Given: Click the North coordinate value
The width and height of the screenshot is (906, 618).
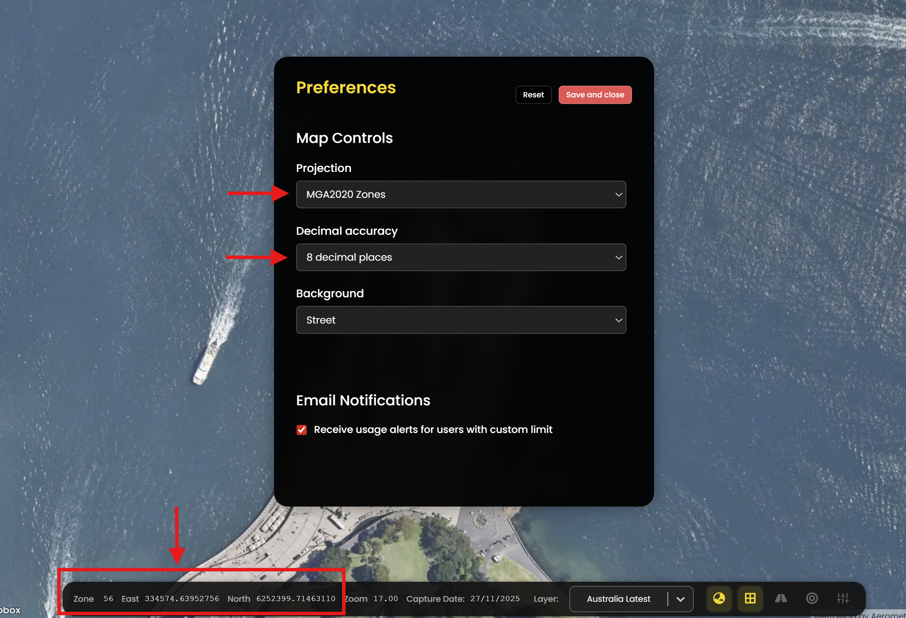Looking at the screenshot, I should (295, 599).
